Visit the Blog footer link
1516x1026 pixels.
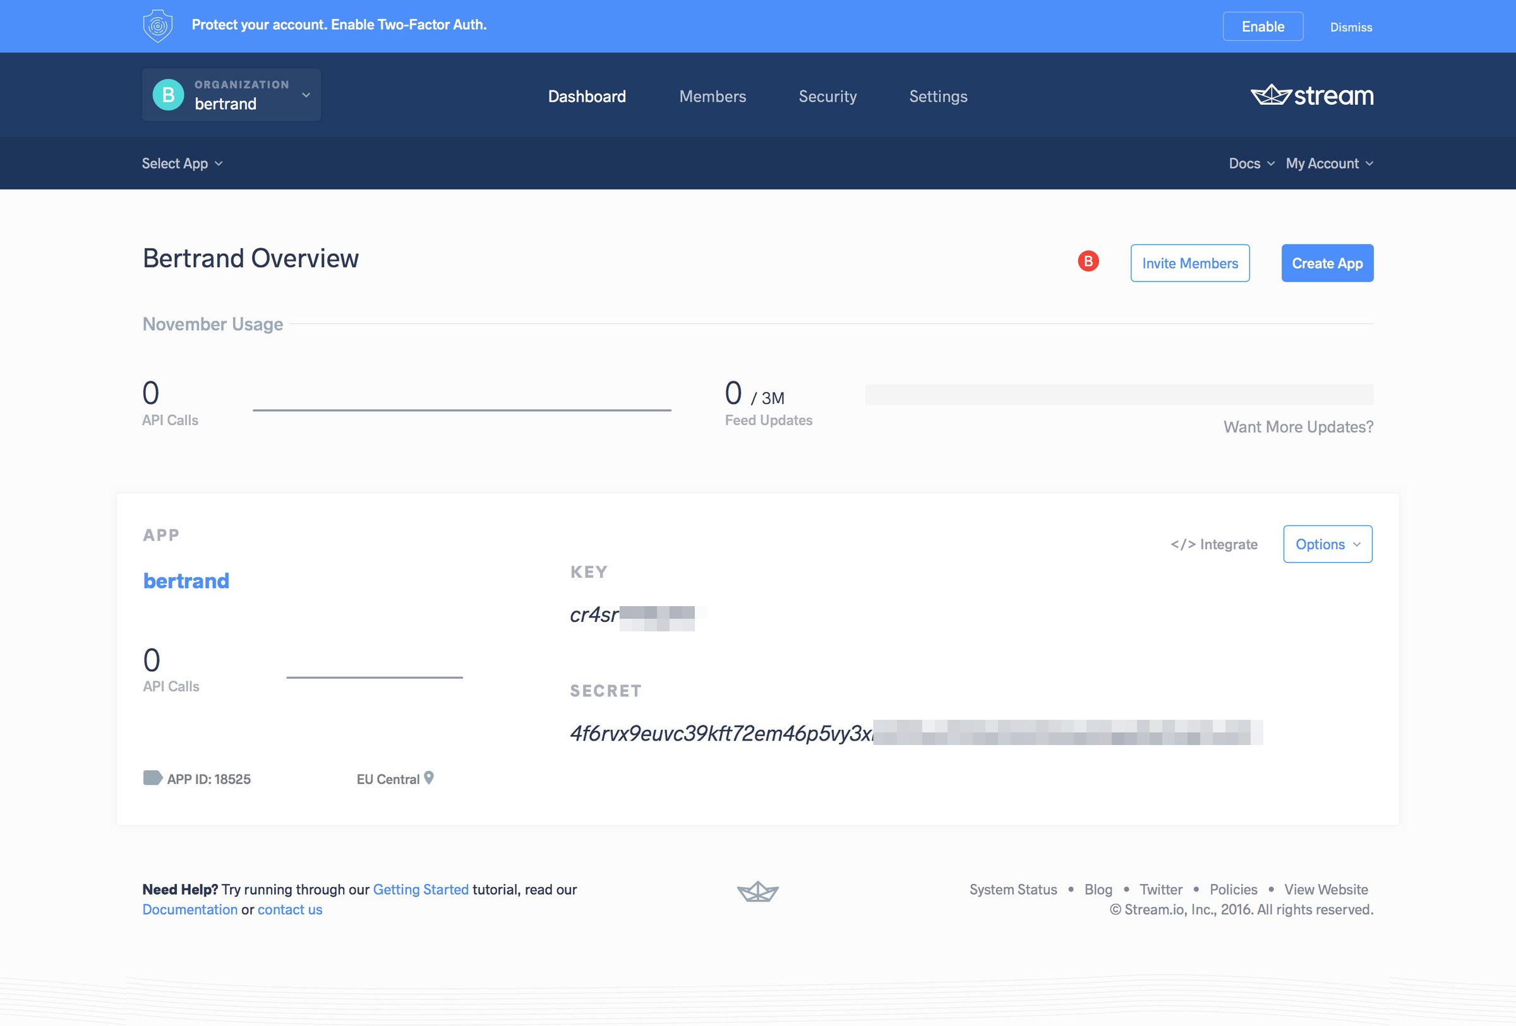(1098, 890)
